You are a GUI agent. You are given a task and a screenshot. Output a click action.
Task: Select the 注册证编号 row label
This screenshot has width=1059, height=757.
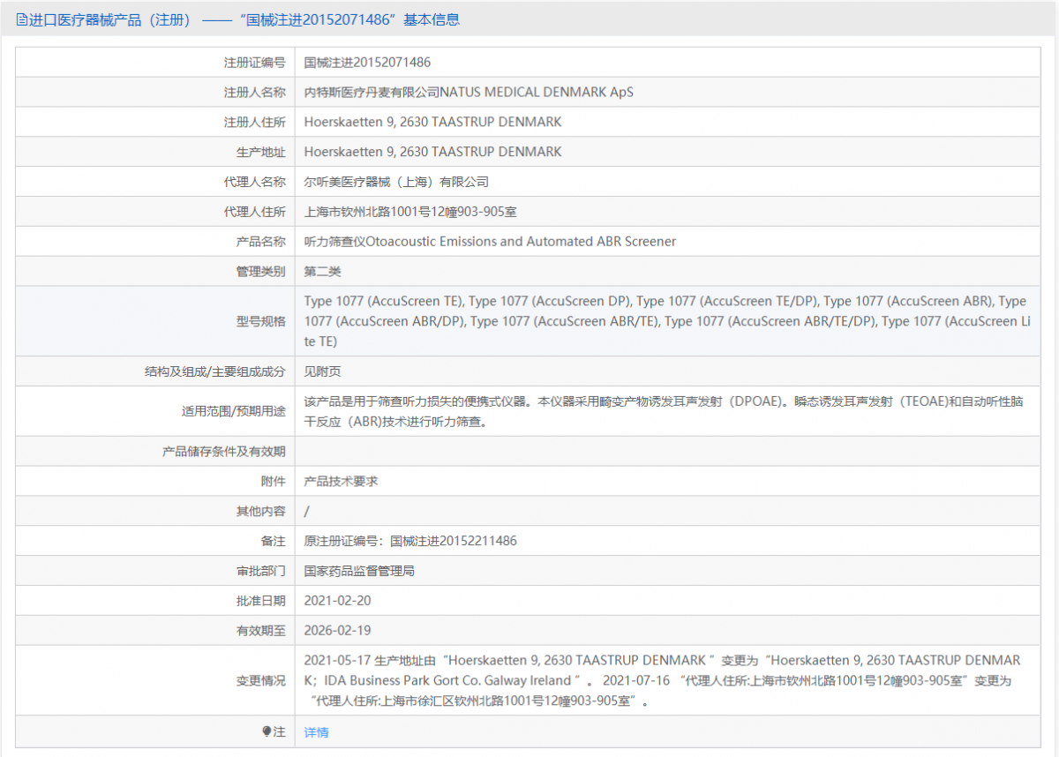point(254,63)
